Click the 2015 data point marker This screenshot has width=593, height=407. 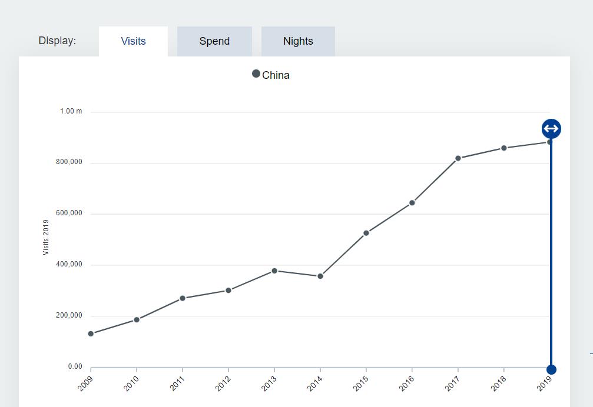click(x=366, y=233)
